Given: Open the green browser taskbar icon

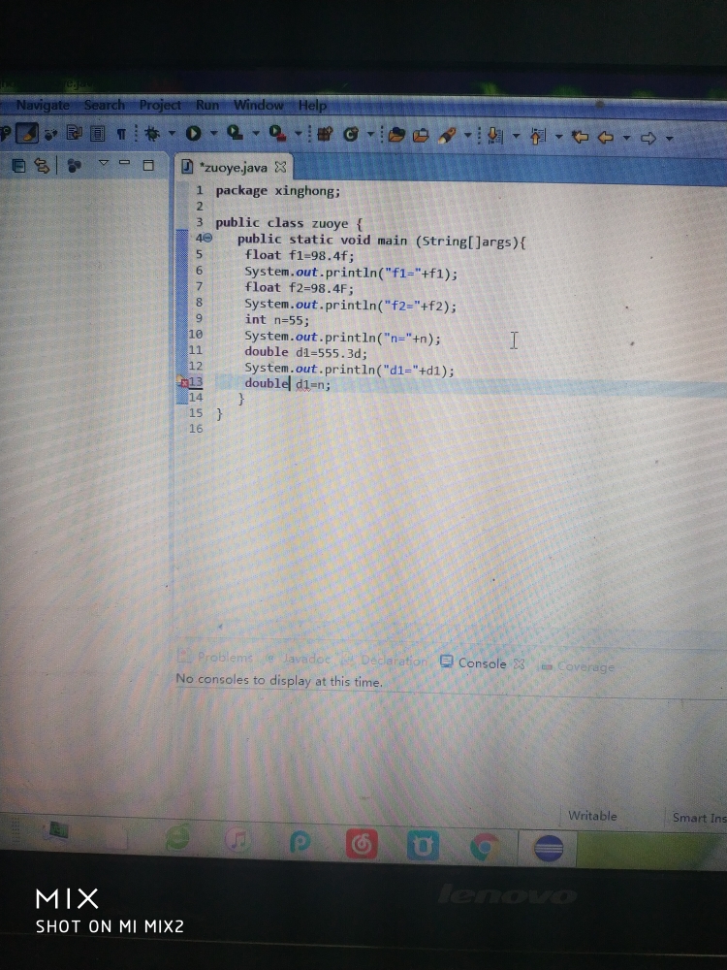Looking at the screenshot, I should click(178, 838).
